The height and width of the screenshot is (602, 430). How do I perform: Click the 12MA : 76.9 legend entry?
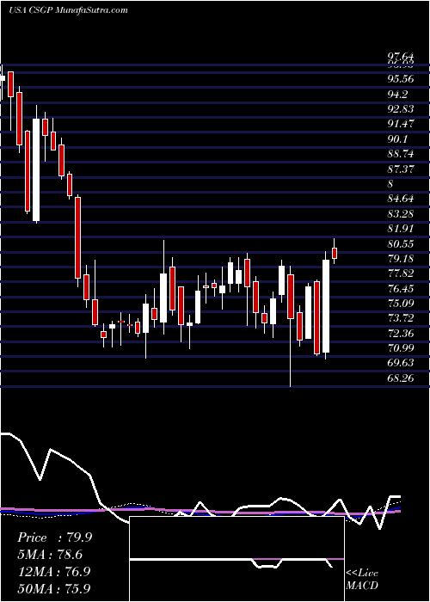pyautogui.click(x=53, y=571)
